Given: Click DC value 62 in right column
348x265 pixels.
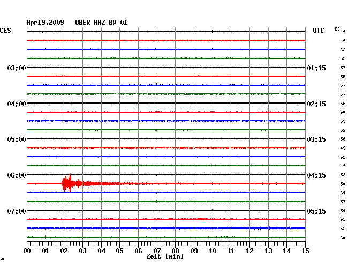Looking at the screenshot, I should coord(343,50).
